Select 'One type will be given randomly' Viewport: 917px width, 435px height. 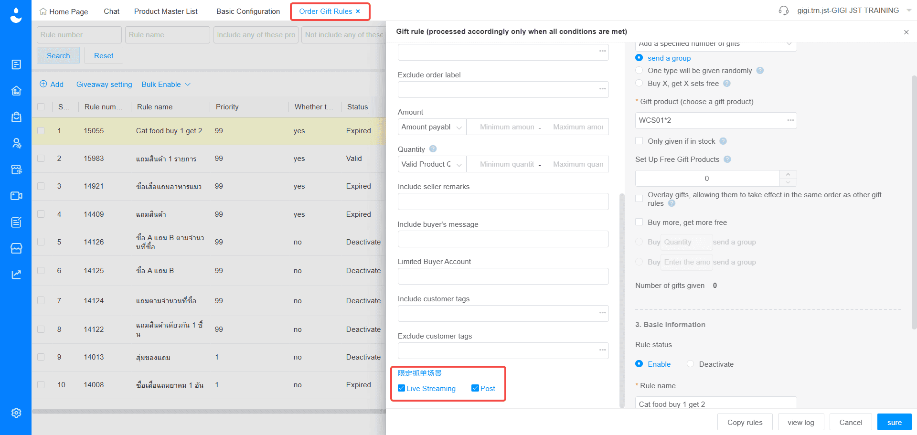coord(639,71)
